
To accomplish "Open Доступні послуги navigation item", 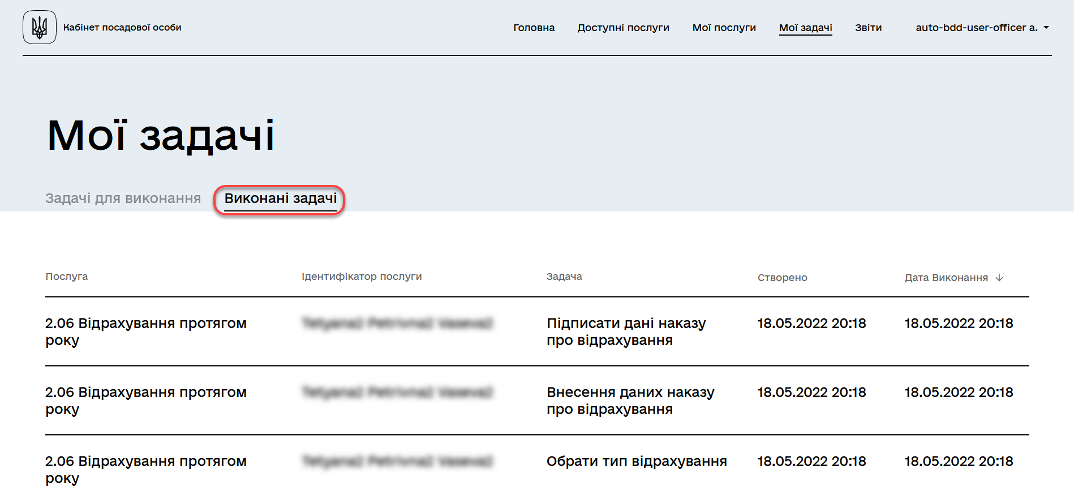I will (623, 28).
